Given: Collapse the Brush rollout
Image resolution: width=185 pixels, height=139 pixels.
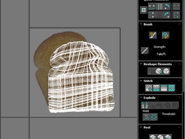Looking at the screenshot, I should pos(141,24).
